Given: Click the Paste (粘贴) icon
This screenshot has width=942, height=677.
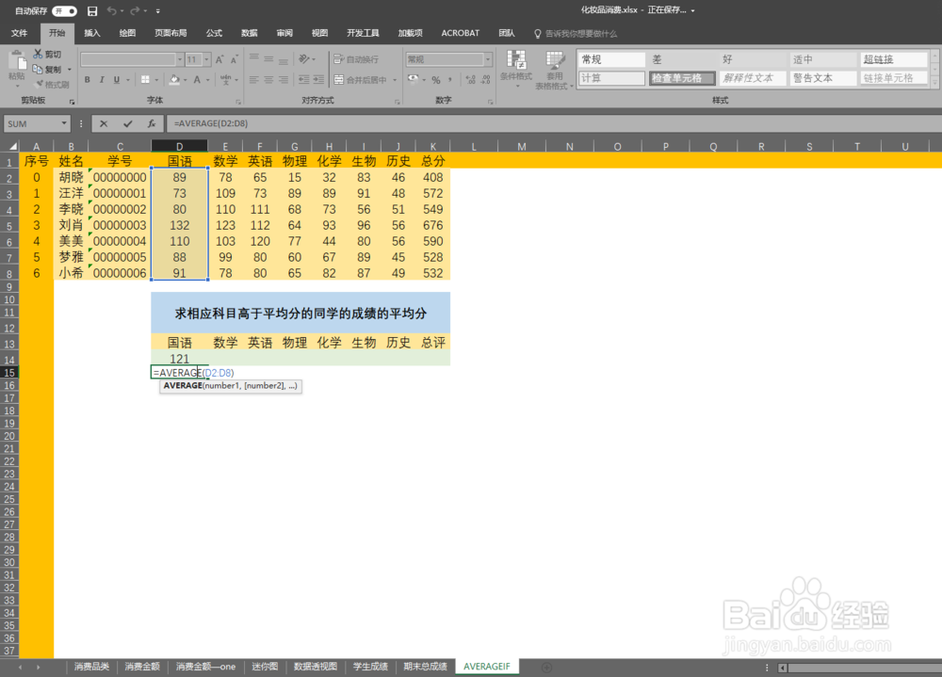Looking at the screenshot, I should (17, 60).
